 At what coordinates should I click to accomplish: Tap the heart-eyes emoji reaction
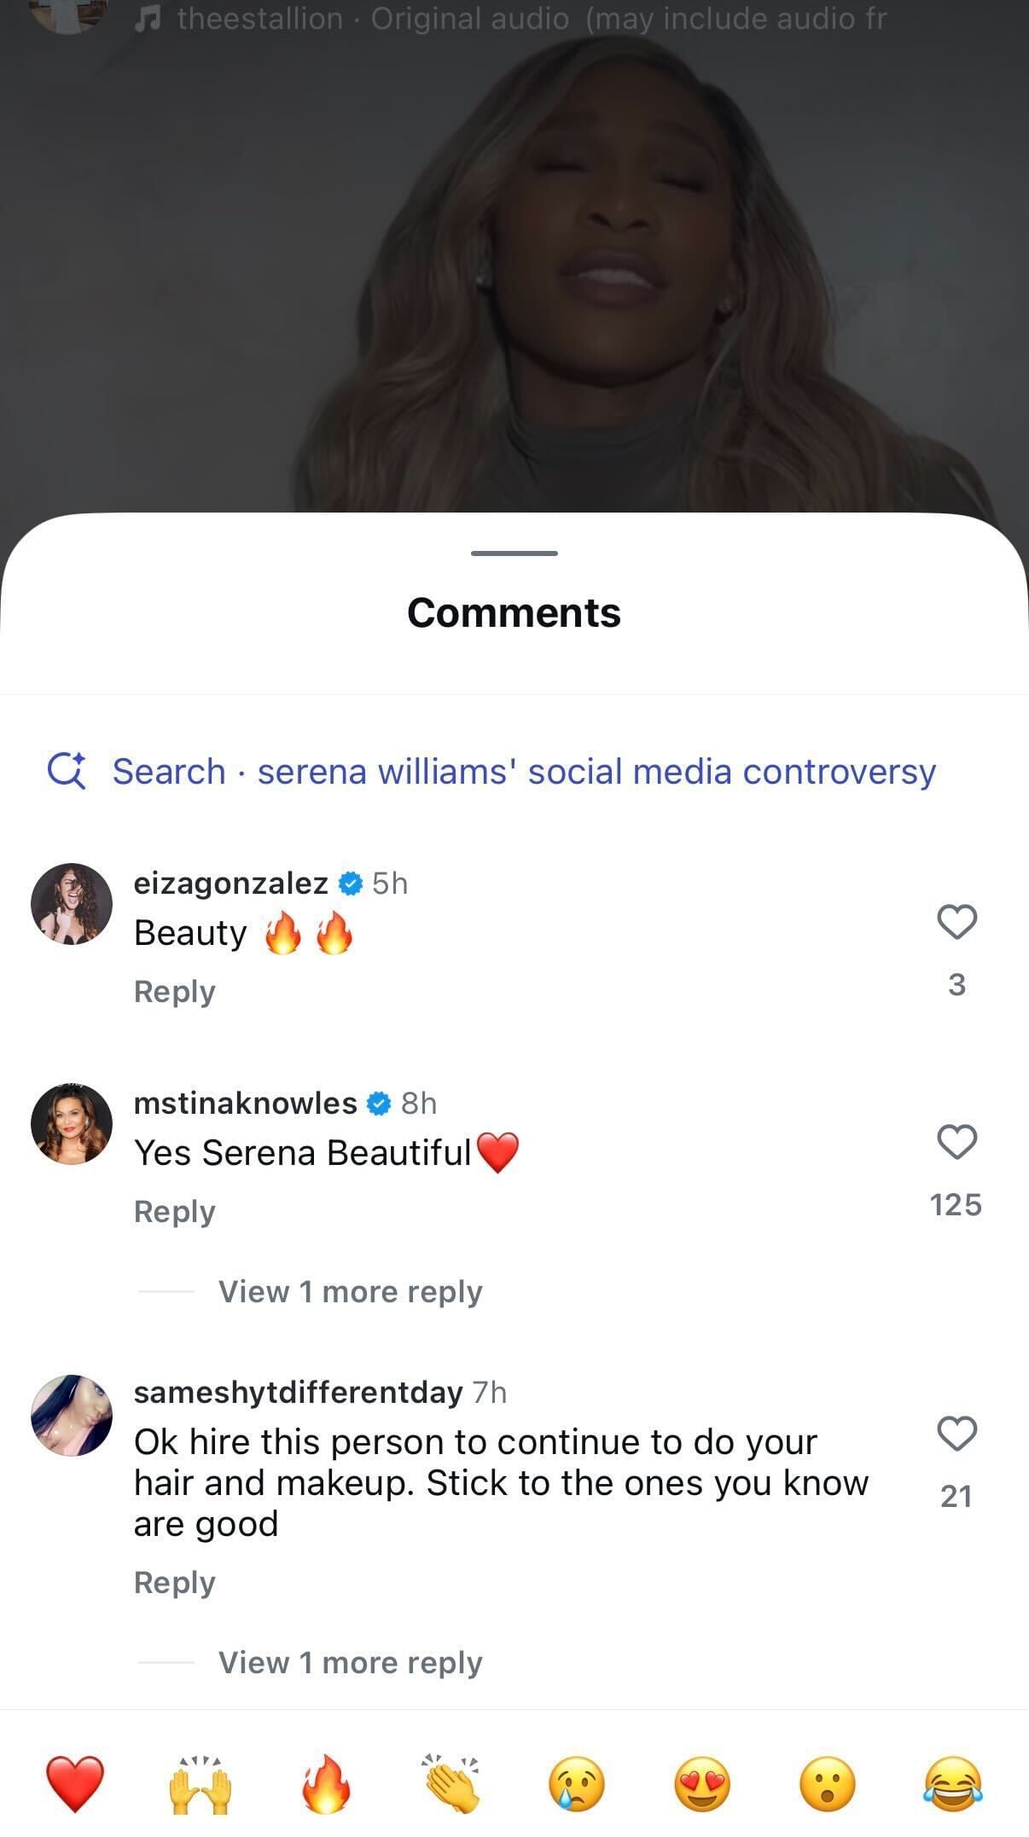702,1783
